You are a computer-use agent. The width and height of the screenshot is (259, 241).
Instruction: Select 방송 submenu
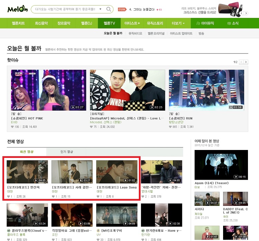[x=201, y=33]
